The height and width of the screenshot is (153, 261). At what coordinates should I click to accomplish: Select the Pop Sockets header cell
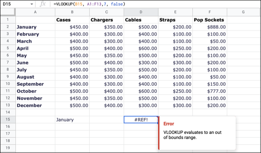coord(210,20)
